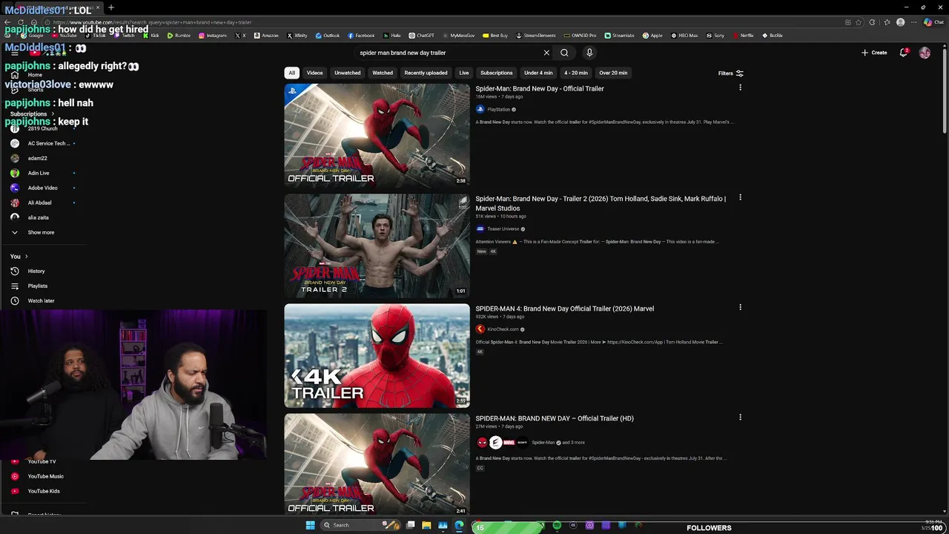Toggle the Watched filter chip

(x=383, y=73)
